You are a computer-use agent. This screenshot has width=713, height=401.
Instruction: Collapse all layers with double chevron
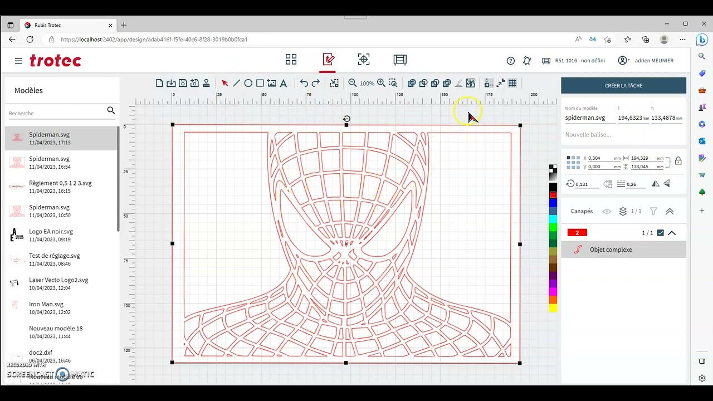[670, 211]
